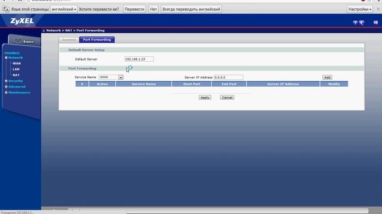Open the wizard icon beside help

(x=362, y=23)
